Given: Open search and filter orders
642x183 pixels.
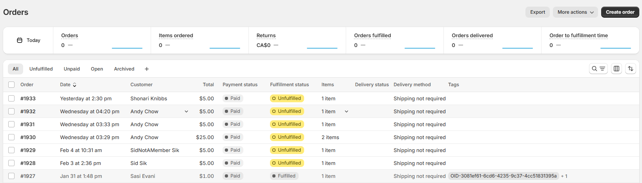Looking at the screenshot, I should (598, 69).
